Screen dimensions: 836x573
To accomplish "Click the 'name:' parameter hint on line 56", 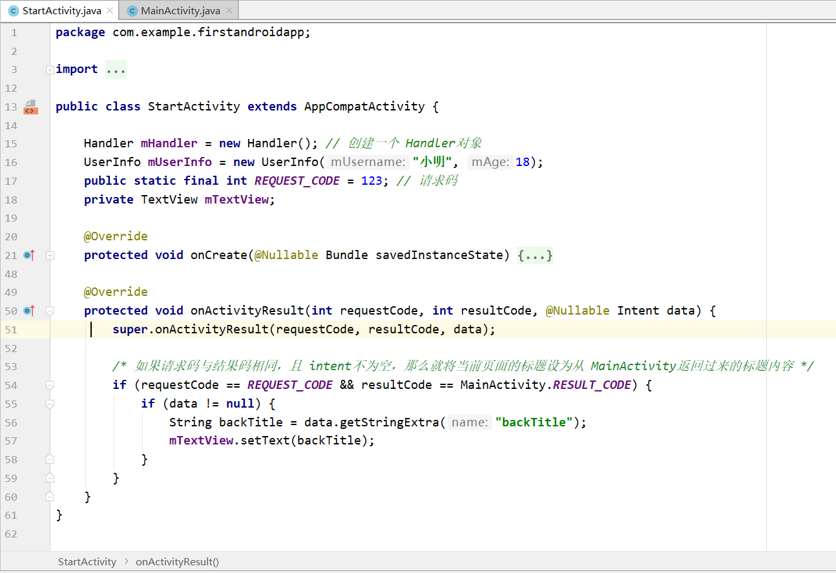I will pos(470,422).
